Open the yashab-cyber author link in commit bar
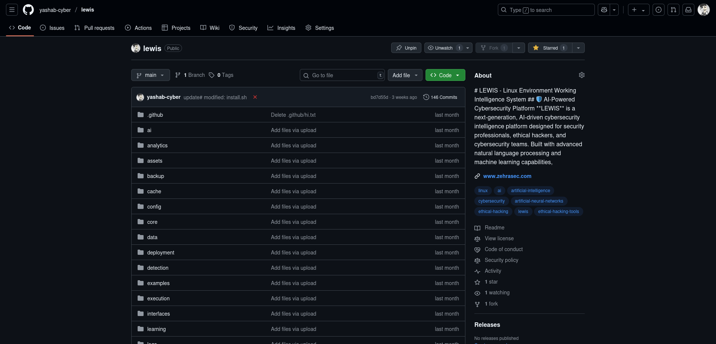The width and height of the screenshot is (716, 344). [x=164, y=97]
